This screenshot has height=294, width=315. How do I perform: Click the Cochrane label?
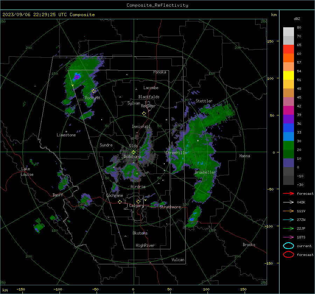point(114,195)
